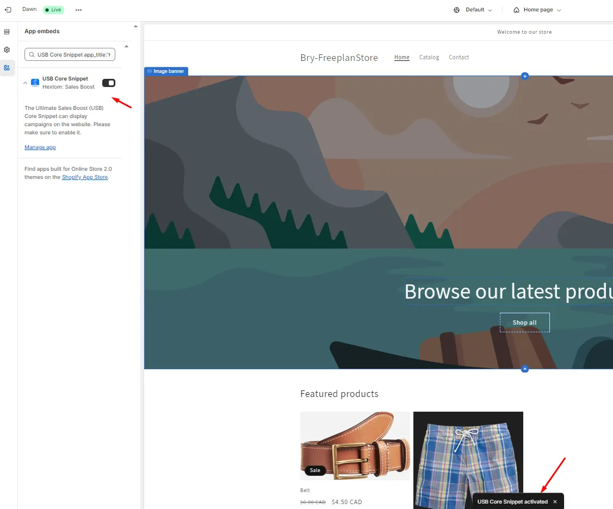Click the exit editor back icon
Screen dimensions: 613x509
[8, 10]
